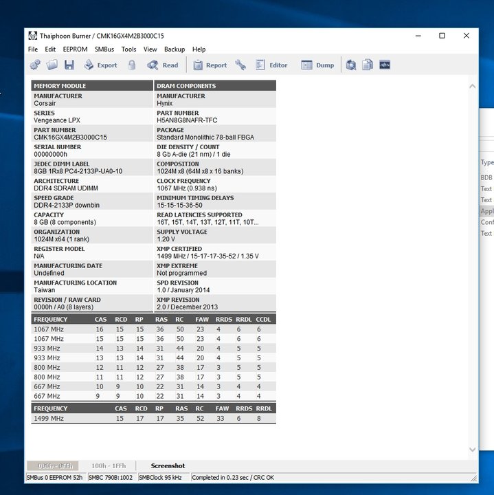Click '8GB 1Rx8 PC4-2133P-UA0-10' label value

78,171
